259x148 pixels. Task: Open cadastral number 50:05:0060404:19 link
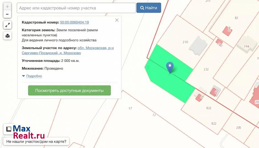74,22
